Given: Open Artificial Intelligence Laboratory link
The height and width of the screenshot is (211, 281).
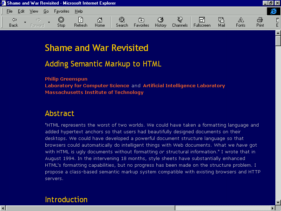Looking at the screenshot, I should click(184, 85).
